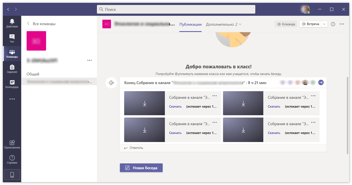Screen dimensions: 352x185
Task: Select the Общий channel
Action: point(33,74)
